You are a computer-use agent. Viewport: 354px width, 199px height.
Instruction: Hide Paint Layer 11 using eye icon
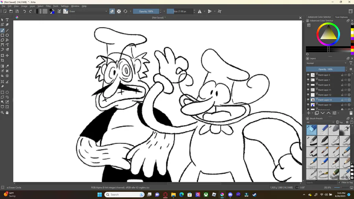pyautogui.click(x=308, y=90)
